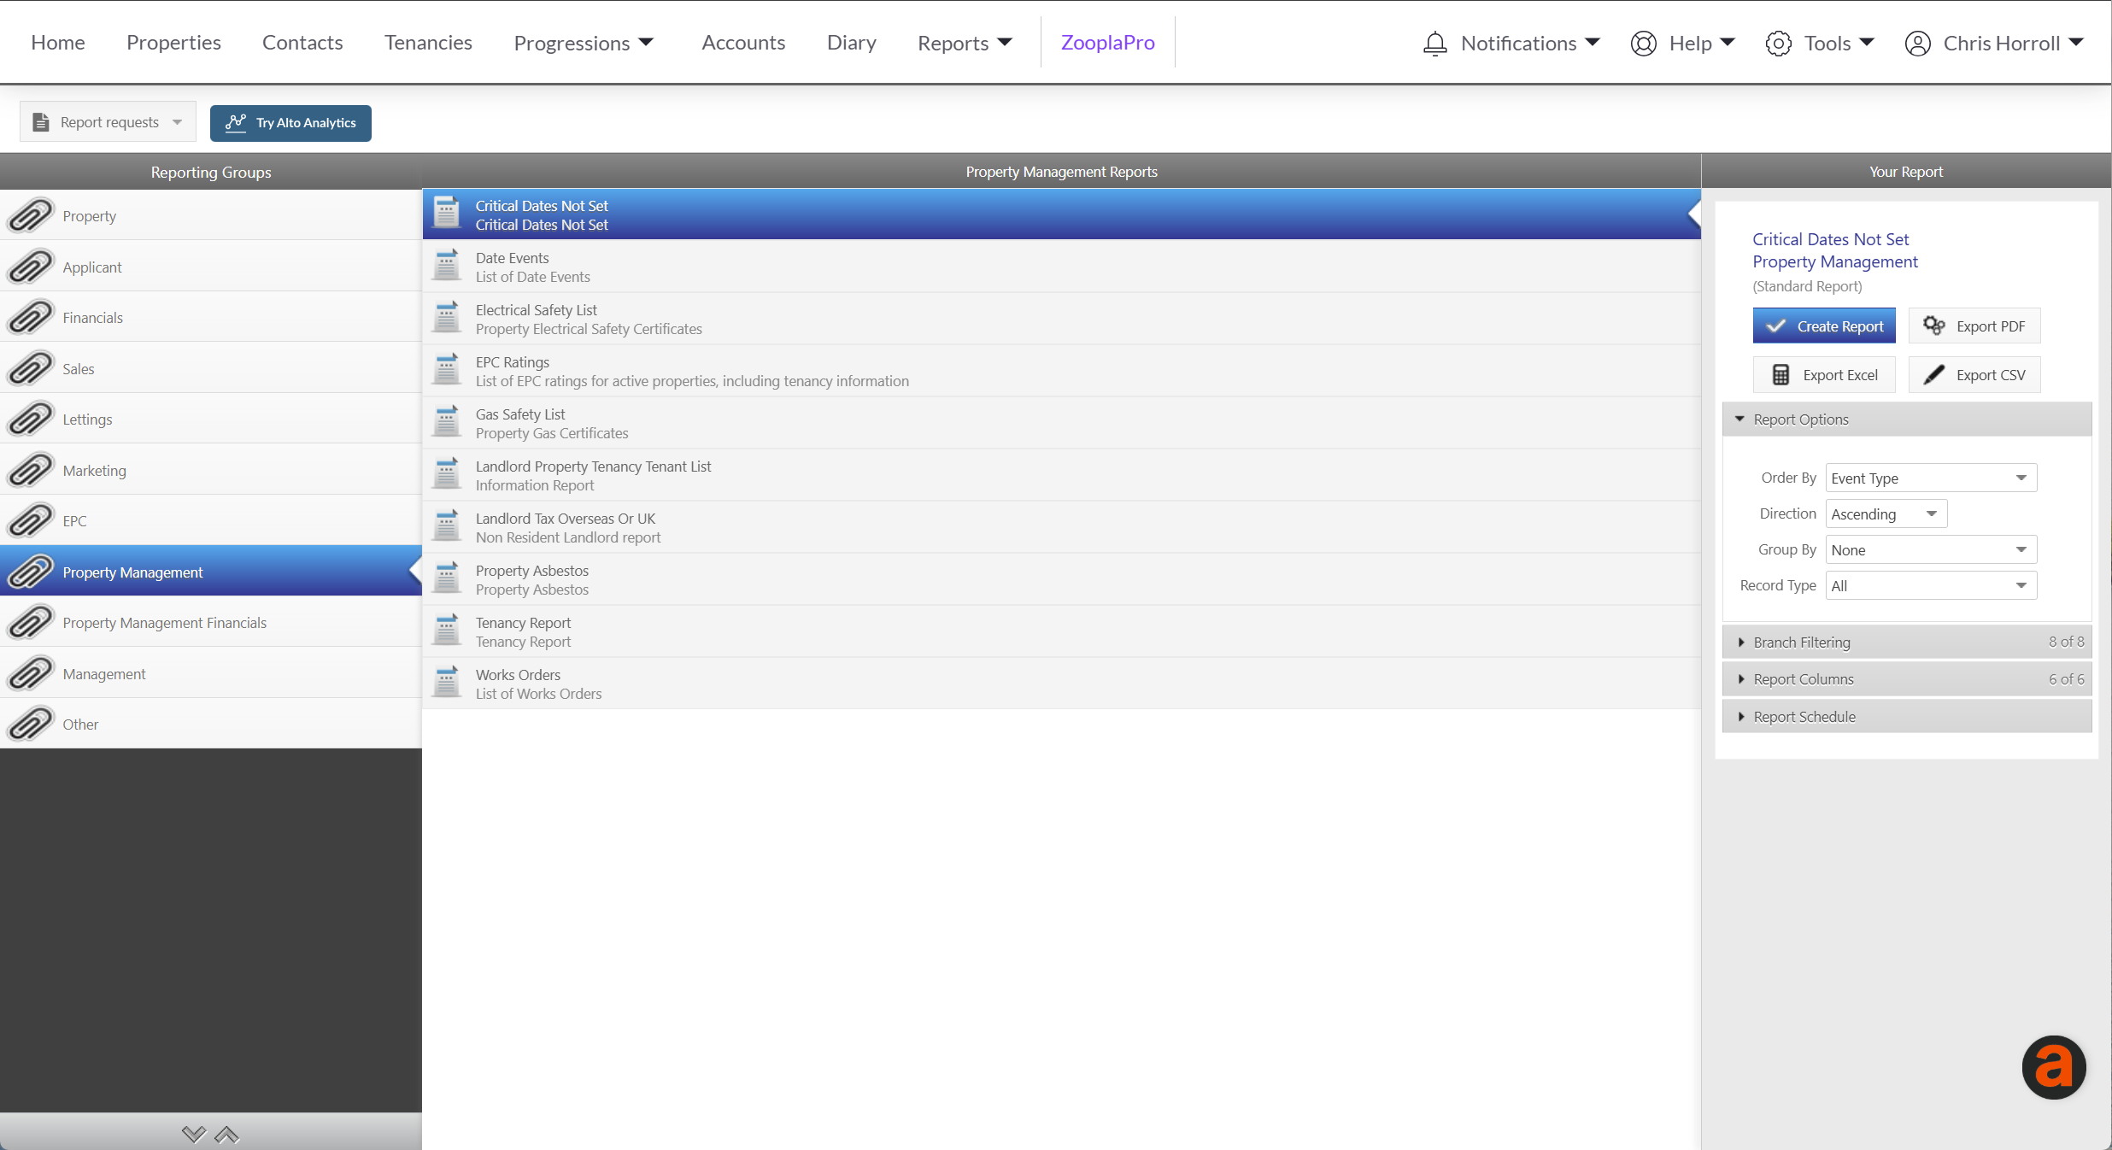2112x1150 pixels.
Task: Open the ZooplaPro link
Action: click(1107, 43)
